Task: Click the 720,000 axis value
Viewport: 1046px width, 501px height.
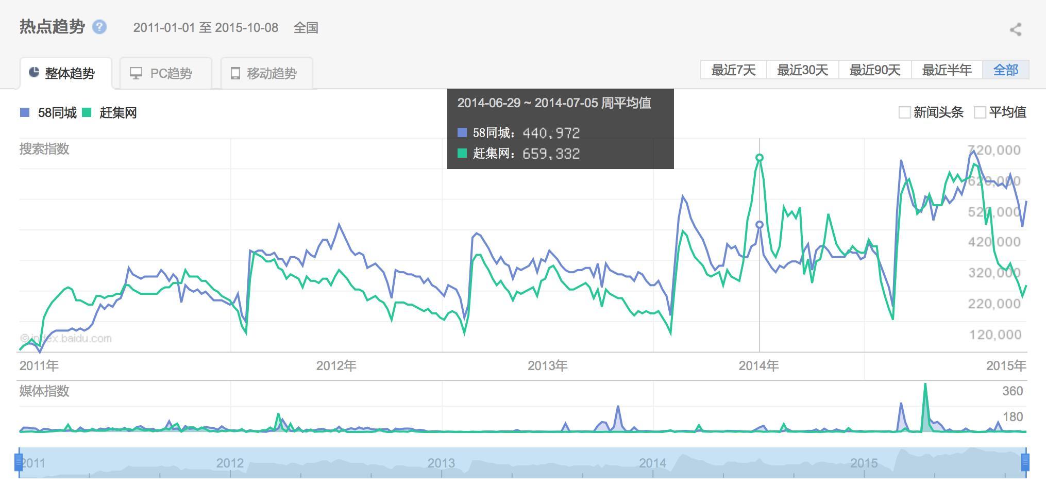Action: [x=994, y=151]
